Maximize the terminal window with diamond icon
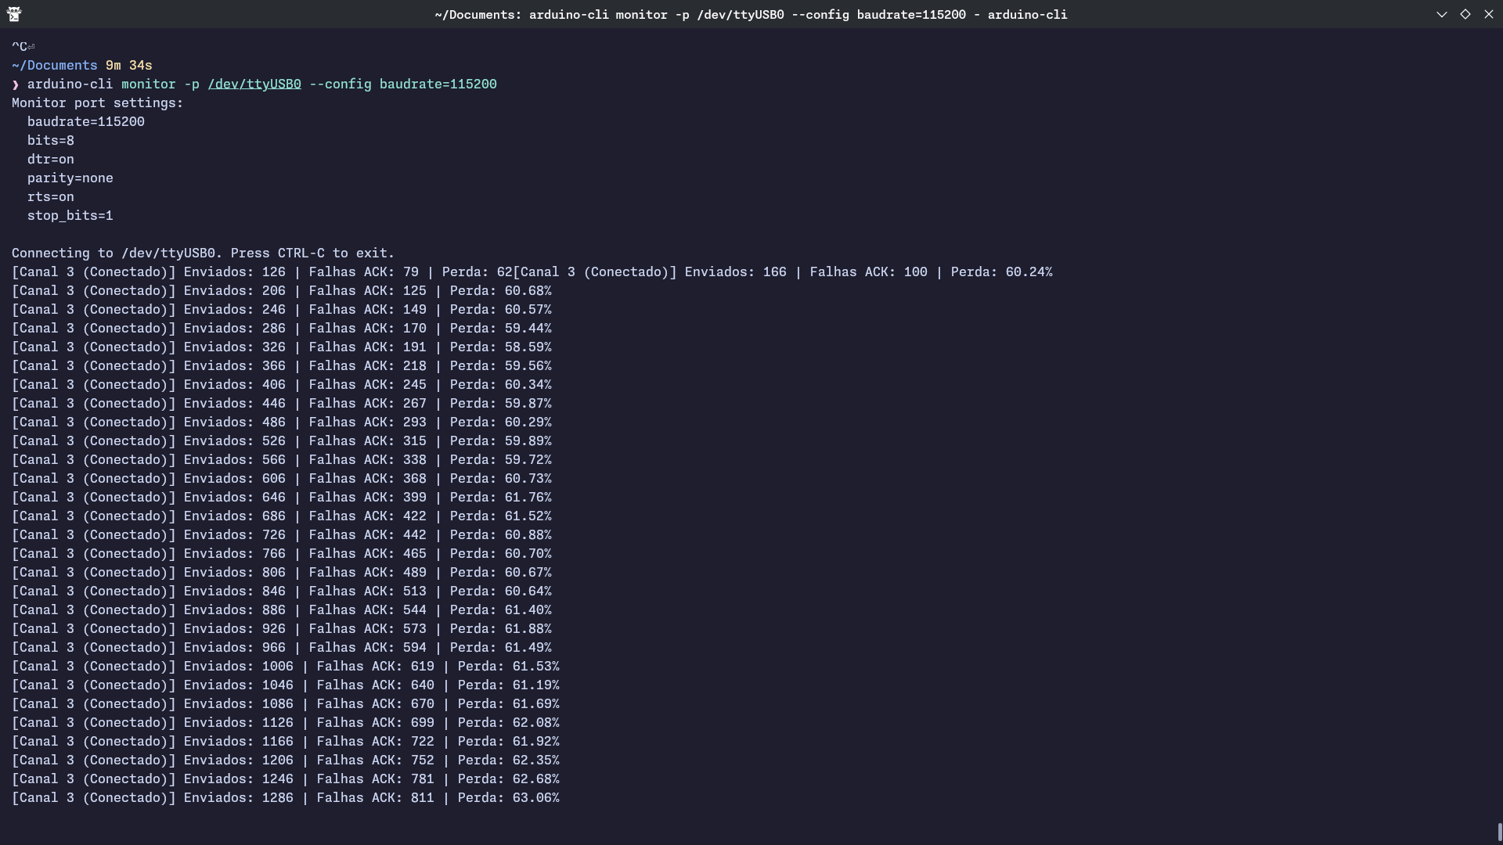The width and height of the screenshot is (1503, 845). coord(1465,14)
